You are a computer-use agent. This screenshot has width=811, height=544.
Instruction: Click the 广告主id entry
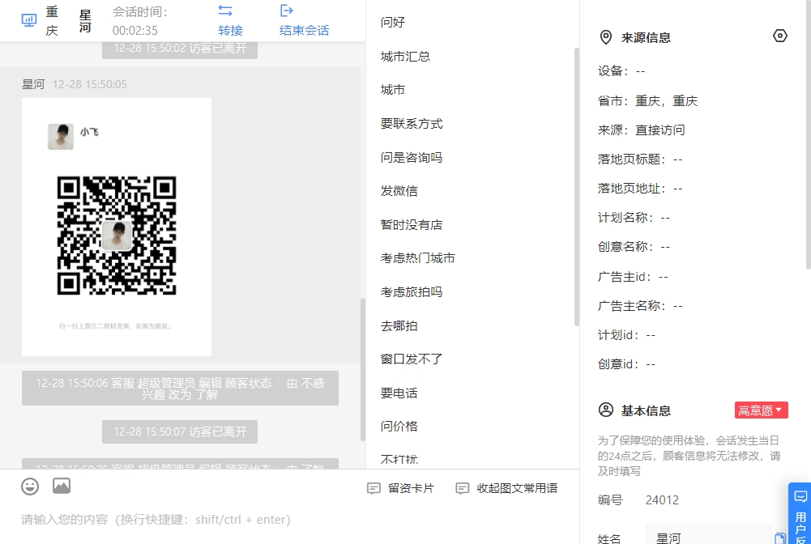click(633, 277)
